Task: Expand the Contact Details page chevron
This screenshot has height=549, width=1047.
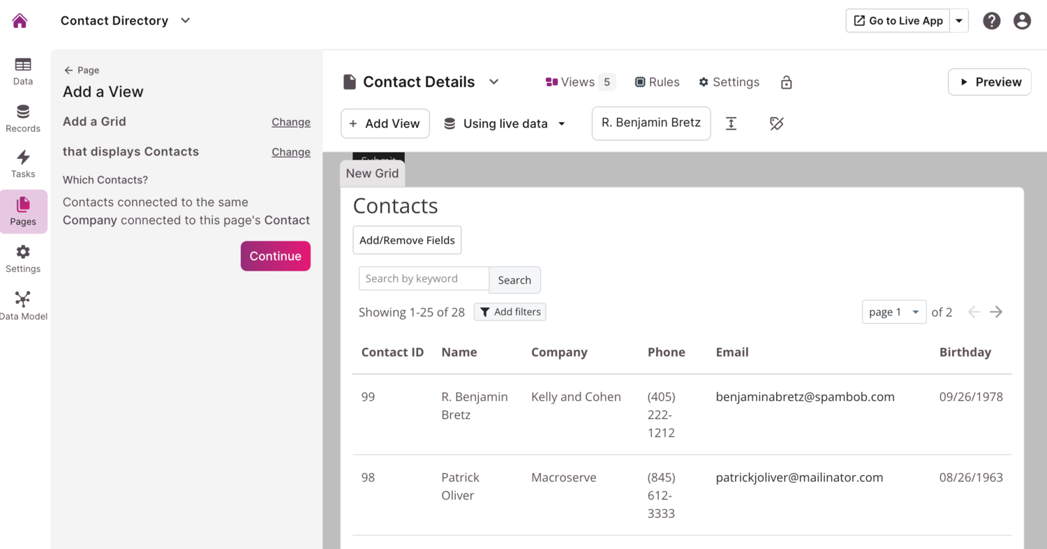Action: (494, 82)
